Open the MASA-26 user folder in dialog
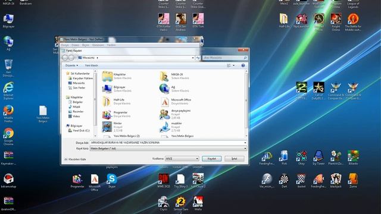Viewport: 381px width, 214px height. (174, 76)
